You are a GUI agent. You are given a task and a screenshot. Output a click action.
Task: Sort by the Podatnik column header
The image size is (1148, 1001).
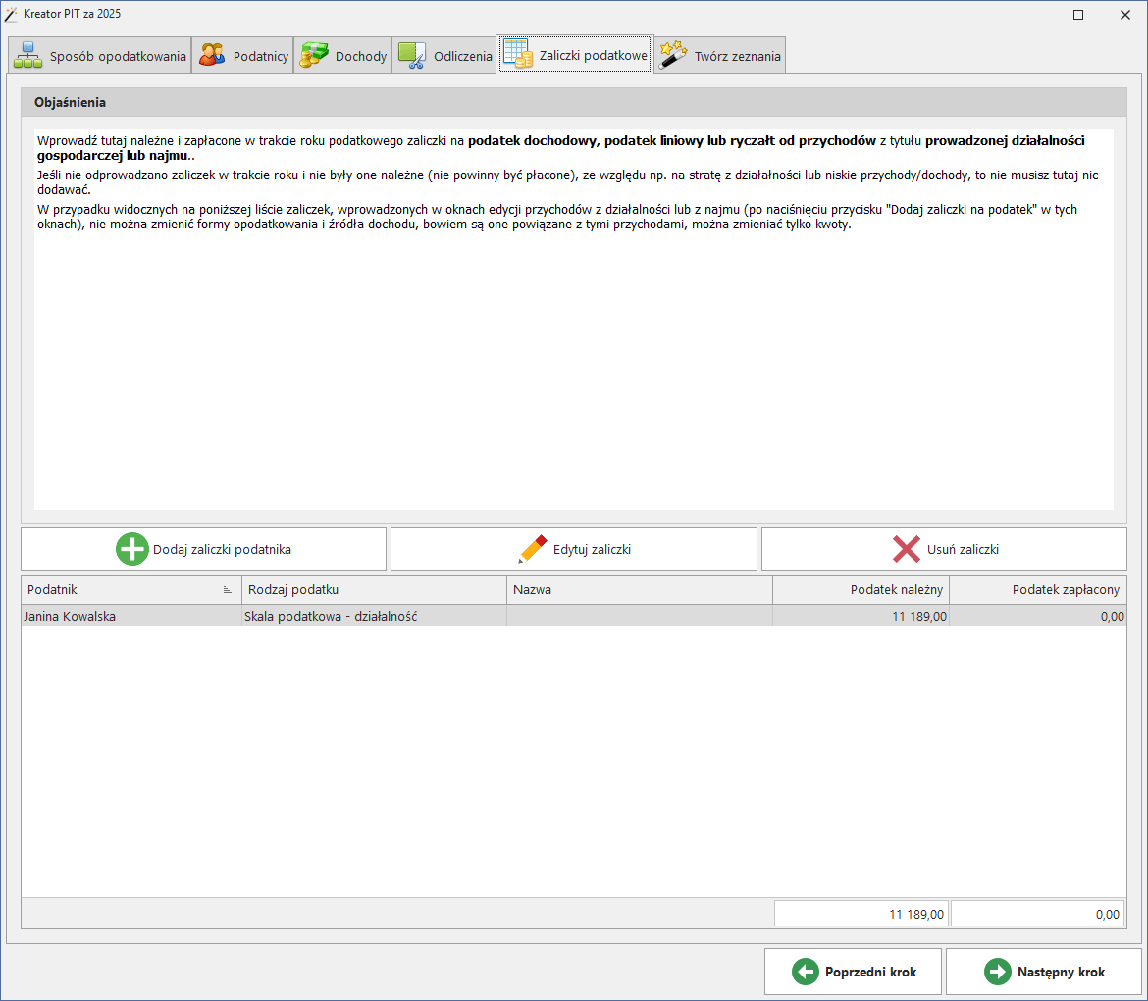point(131,590)
